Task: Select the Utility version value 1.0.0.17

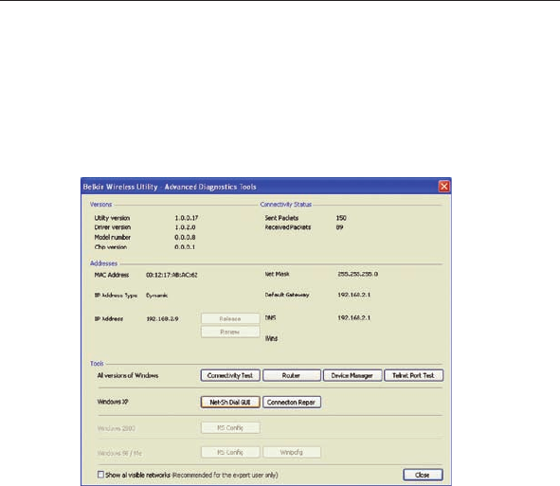Action: (187, 218)
